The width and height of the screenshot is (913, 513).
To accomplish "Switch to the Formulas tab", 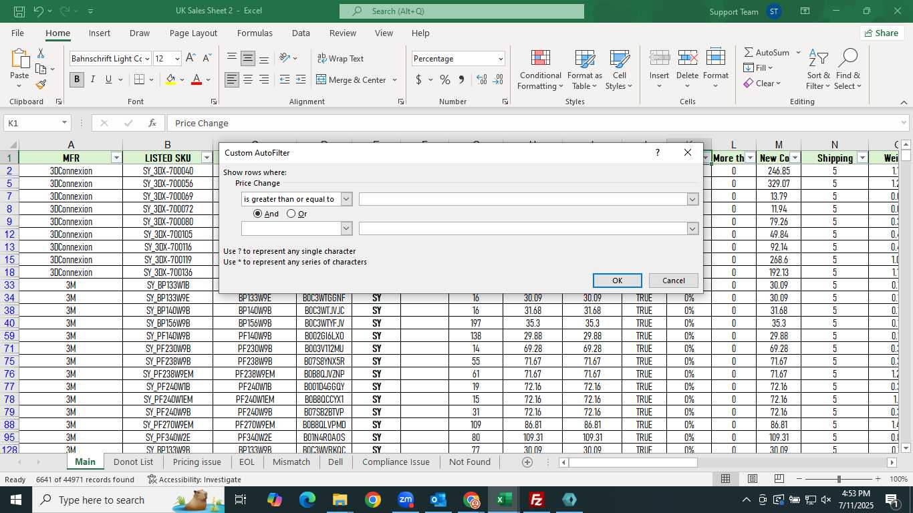I will point(255,33).
